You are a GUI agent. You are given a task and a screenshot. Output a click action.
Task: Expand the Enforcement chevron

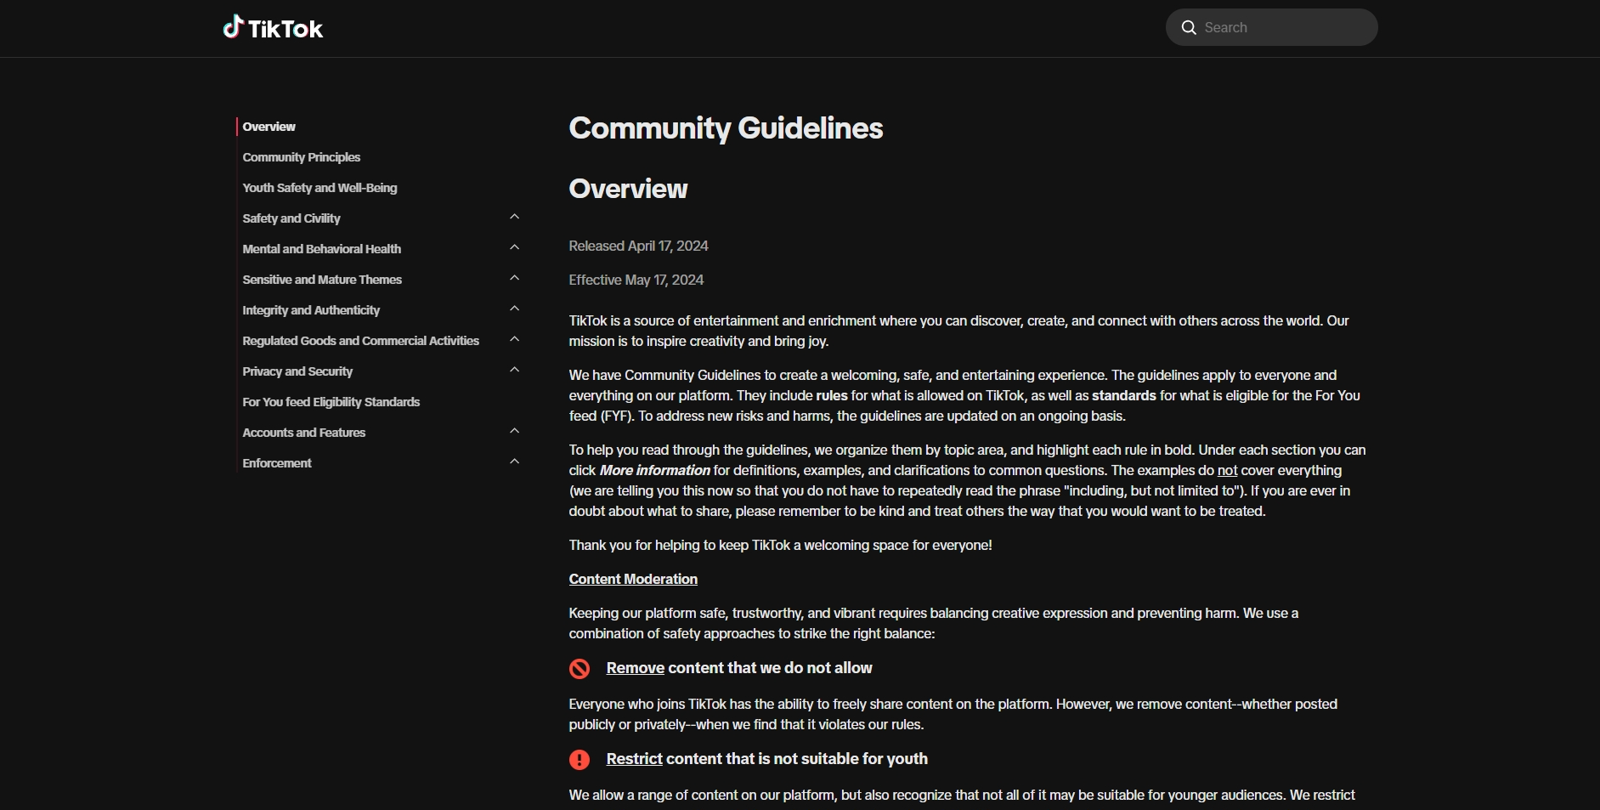tap(514, 462)
